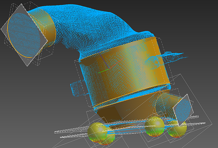The height and width of the screenshot is (148, 218).
Task: Select the middle yellow sphere
Action: [x=155, y=127]
